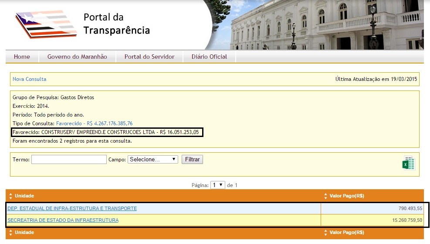Screen dimensions: 430x244
Task: Sort by Unidade in top table header
Action: pyautogui.click(x=24, y=196)
